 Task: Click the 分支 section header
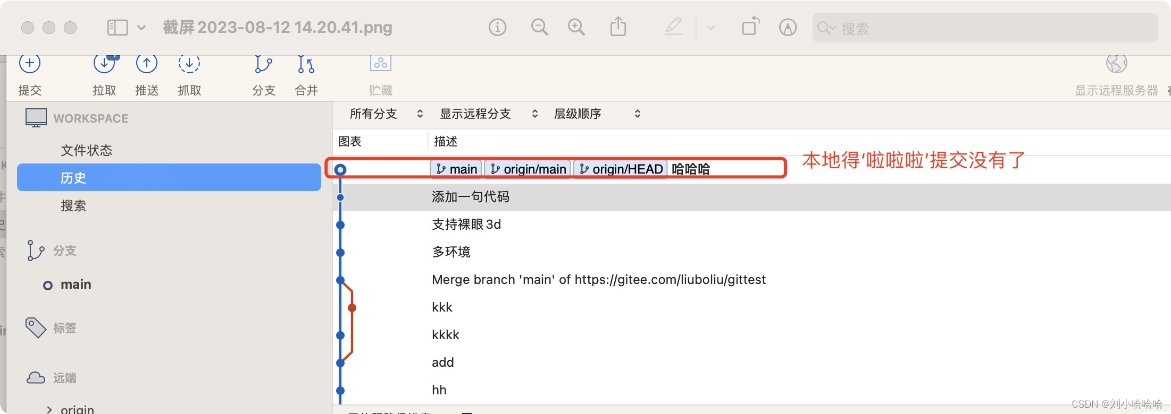click(65, 251)
